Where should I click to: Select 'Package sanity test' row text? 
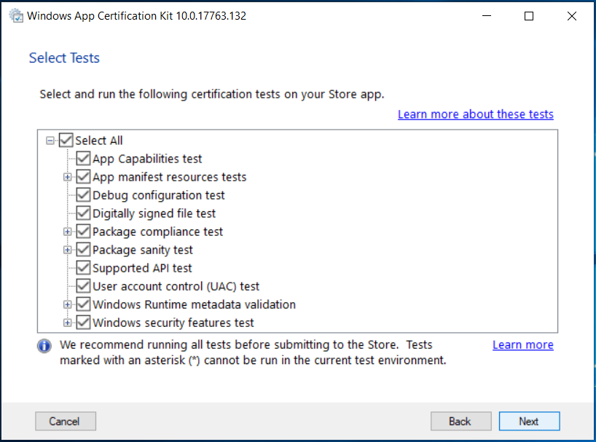click(x=143, y=250)
